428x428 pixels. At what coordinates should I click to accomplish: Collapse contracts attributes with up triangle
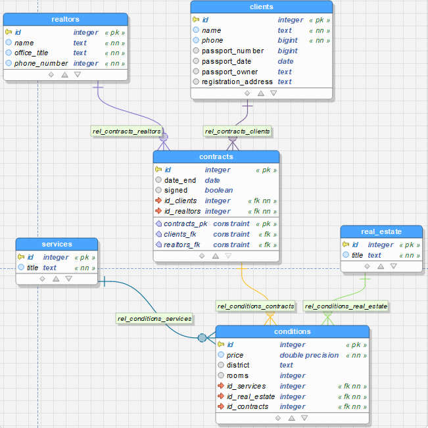tap(216, 256)
